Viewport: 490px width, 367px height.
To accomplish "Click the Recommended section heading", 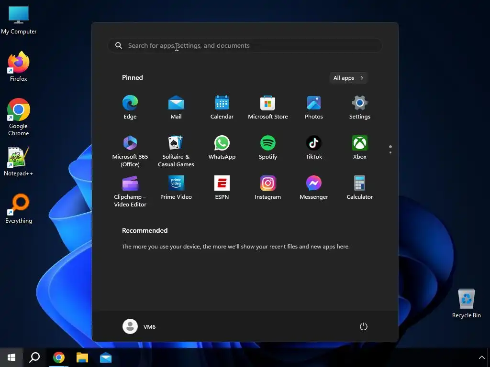I will click(x=145, y=230).
